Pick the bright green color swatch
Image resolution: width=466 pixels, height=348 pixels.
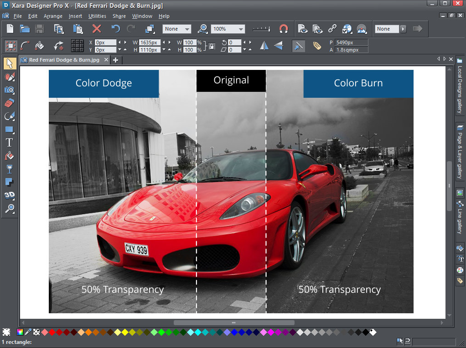(161, 332)
